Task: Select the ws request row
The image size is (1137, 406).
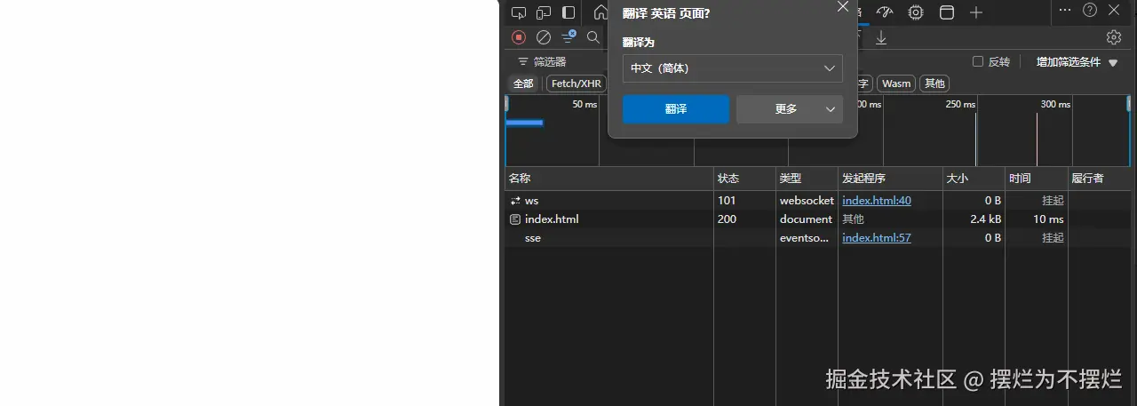Action: pos(818,201)
